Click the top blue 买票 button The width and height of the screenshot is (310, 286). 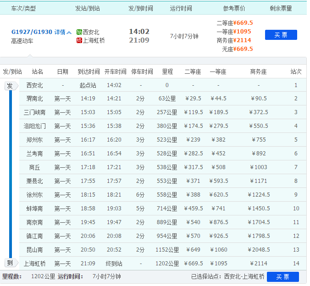[281, 35]
